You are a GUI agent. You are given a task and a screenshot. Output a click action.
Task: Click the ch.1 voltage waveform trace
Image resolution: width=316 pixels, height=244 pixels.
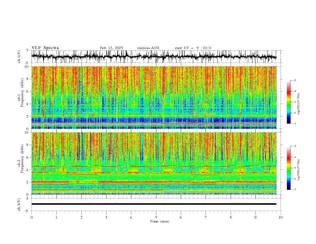click(x=154, y=57)
